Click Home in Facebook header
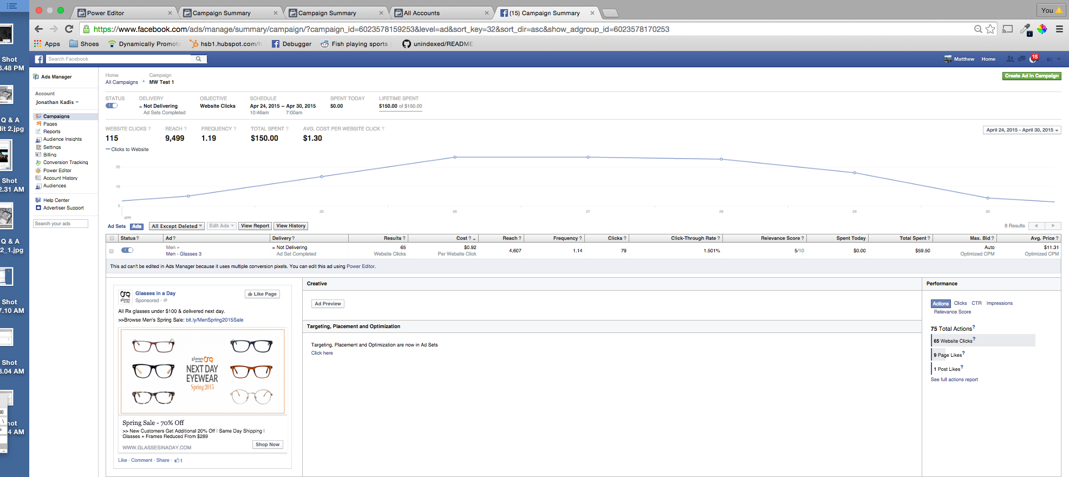 tap(988, 59)
